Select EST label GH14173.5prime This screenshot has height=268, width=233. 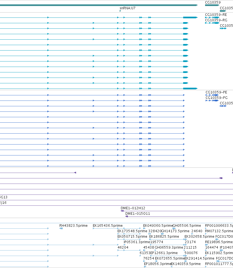point(175,231)
